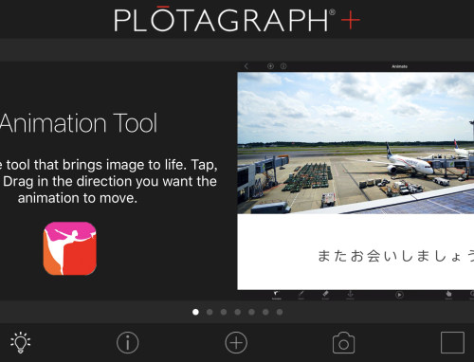Tap the small info circle in preview header
474x362 pixels.
(x=283, y=66)
